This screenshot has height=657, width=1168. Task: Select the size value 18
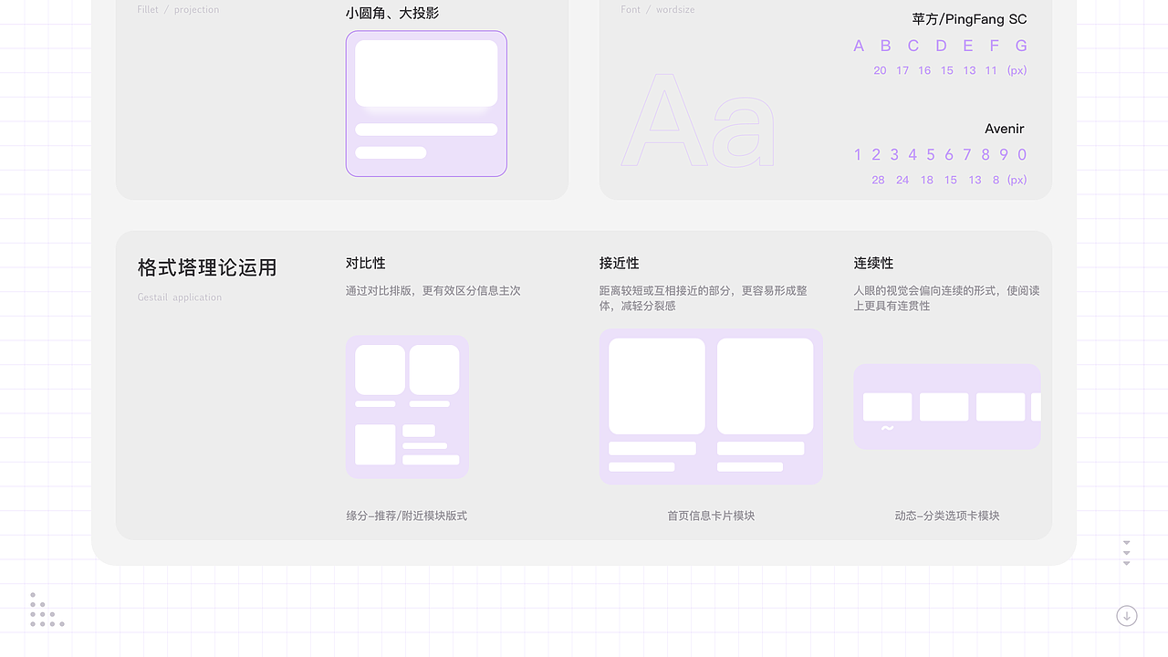point(927,180)
